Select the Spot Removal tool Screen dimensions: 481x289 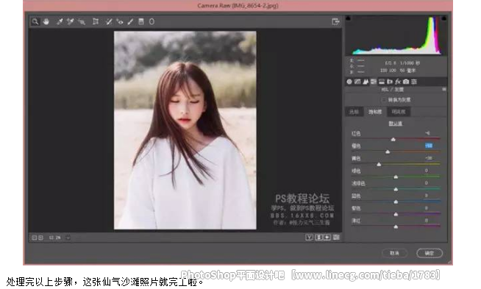109,21
